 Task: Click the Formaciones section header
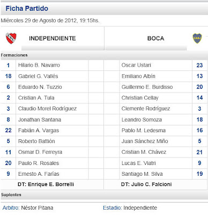[14, 55]
